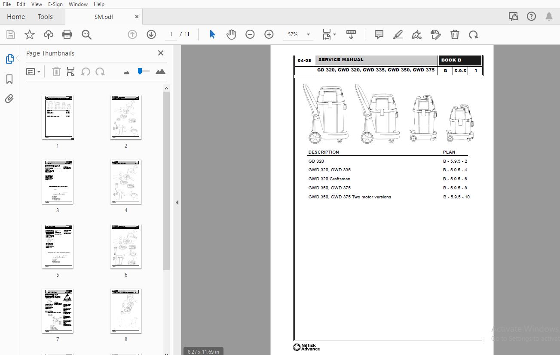Select page 7 thumbnail
This screenshot has width=560, height=355.
pos(58,311)
